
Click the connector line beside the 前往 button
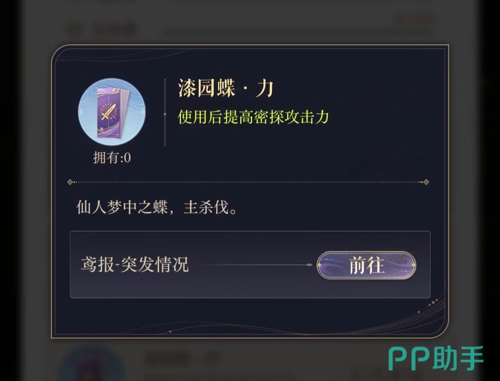tap(256, 265)
